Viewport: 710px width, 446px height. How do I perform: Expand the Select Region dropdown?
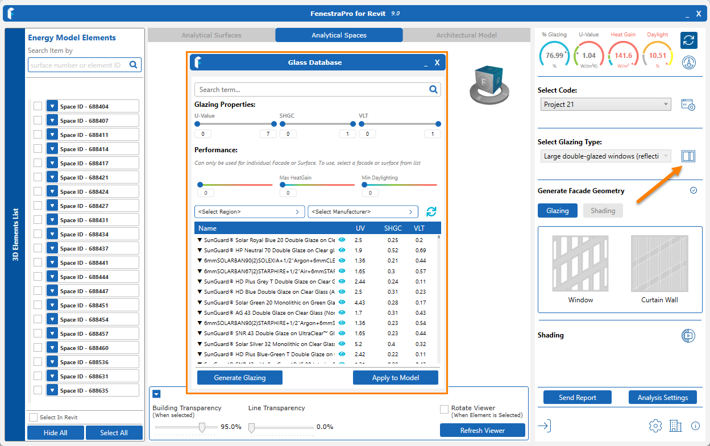click(x=250, y=212)
